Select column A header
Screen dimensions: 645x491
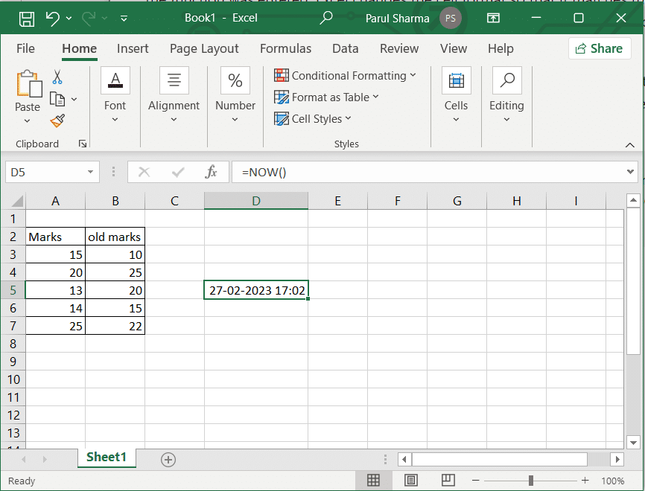coord(55,201)
